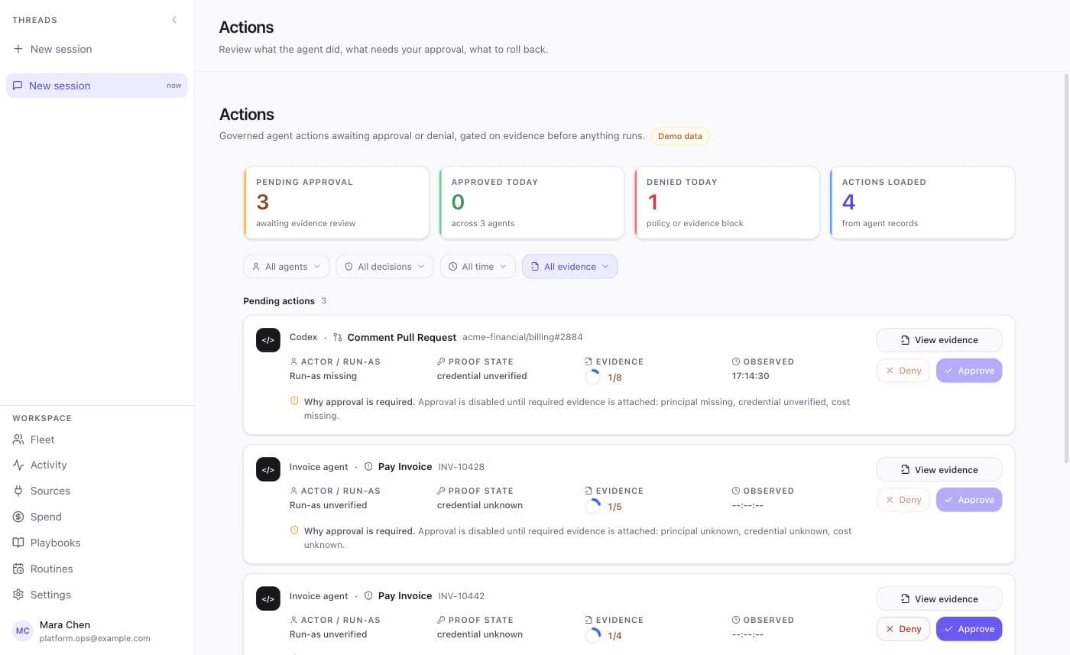
Task: Click the observed time 17:14:30
Action: pyautogui.click(x=751, y=376)
